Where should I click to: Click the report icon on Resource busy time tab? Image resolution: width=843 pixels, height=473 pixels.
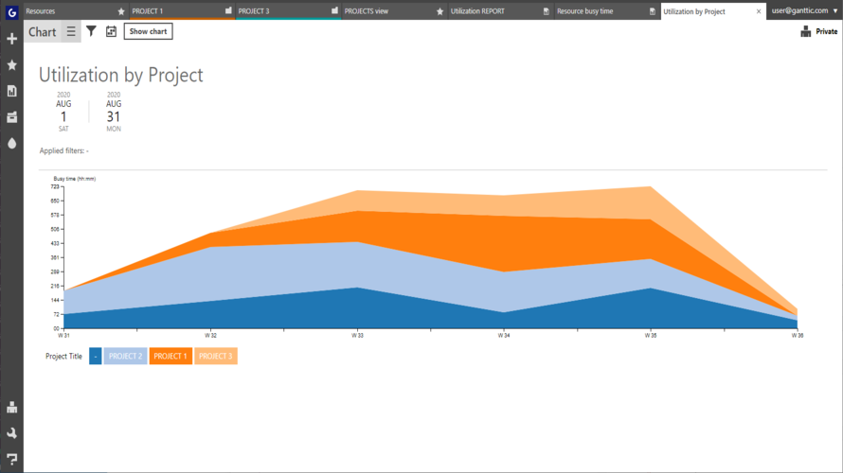[x=653, y=11]
